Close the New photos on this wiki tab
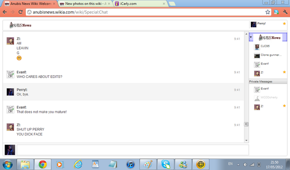This screenshot has height=170, width=290. (109, 4)
